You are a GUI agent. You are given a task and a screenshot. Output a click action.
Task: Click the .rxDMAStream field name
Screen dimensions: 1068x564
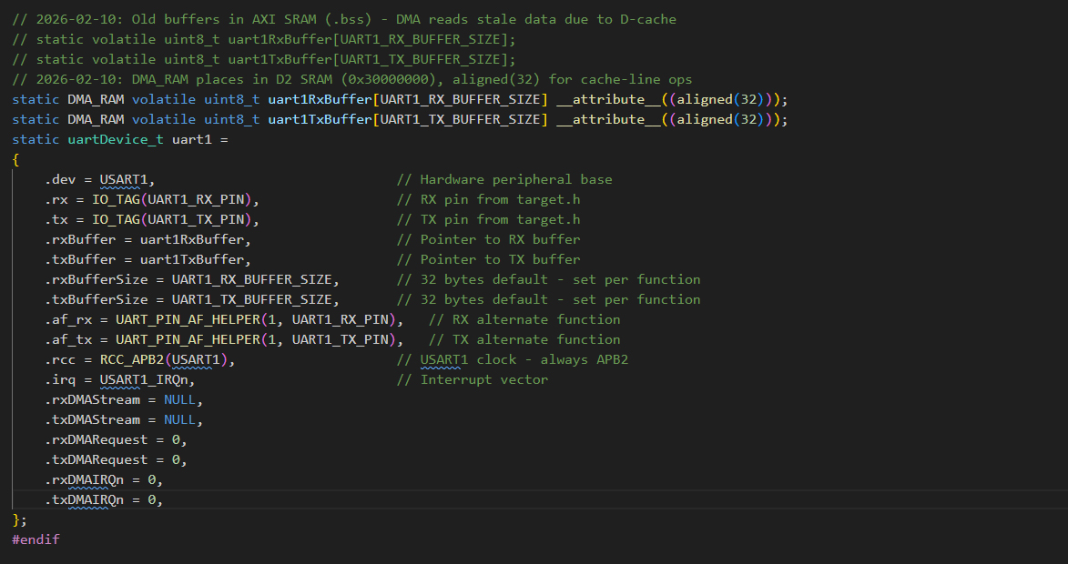point(92,399)
